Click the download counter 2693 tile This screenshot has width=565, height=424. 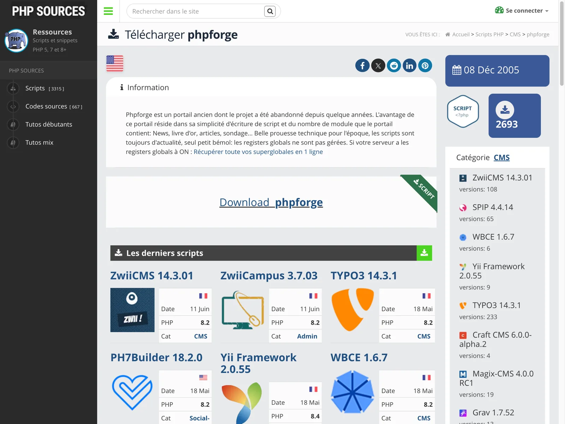click(x=515, y=116)
